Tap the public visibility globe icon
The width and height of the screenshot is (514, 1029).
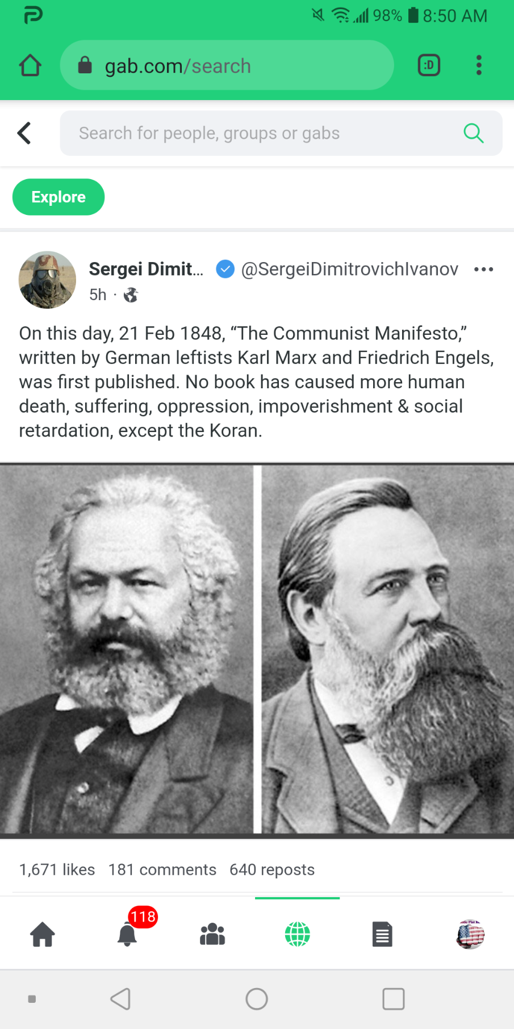[131, 294]
